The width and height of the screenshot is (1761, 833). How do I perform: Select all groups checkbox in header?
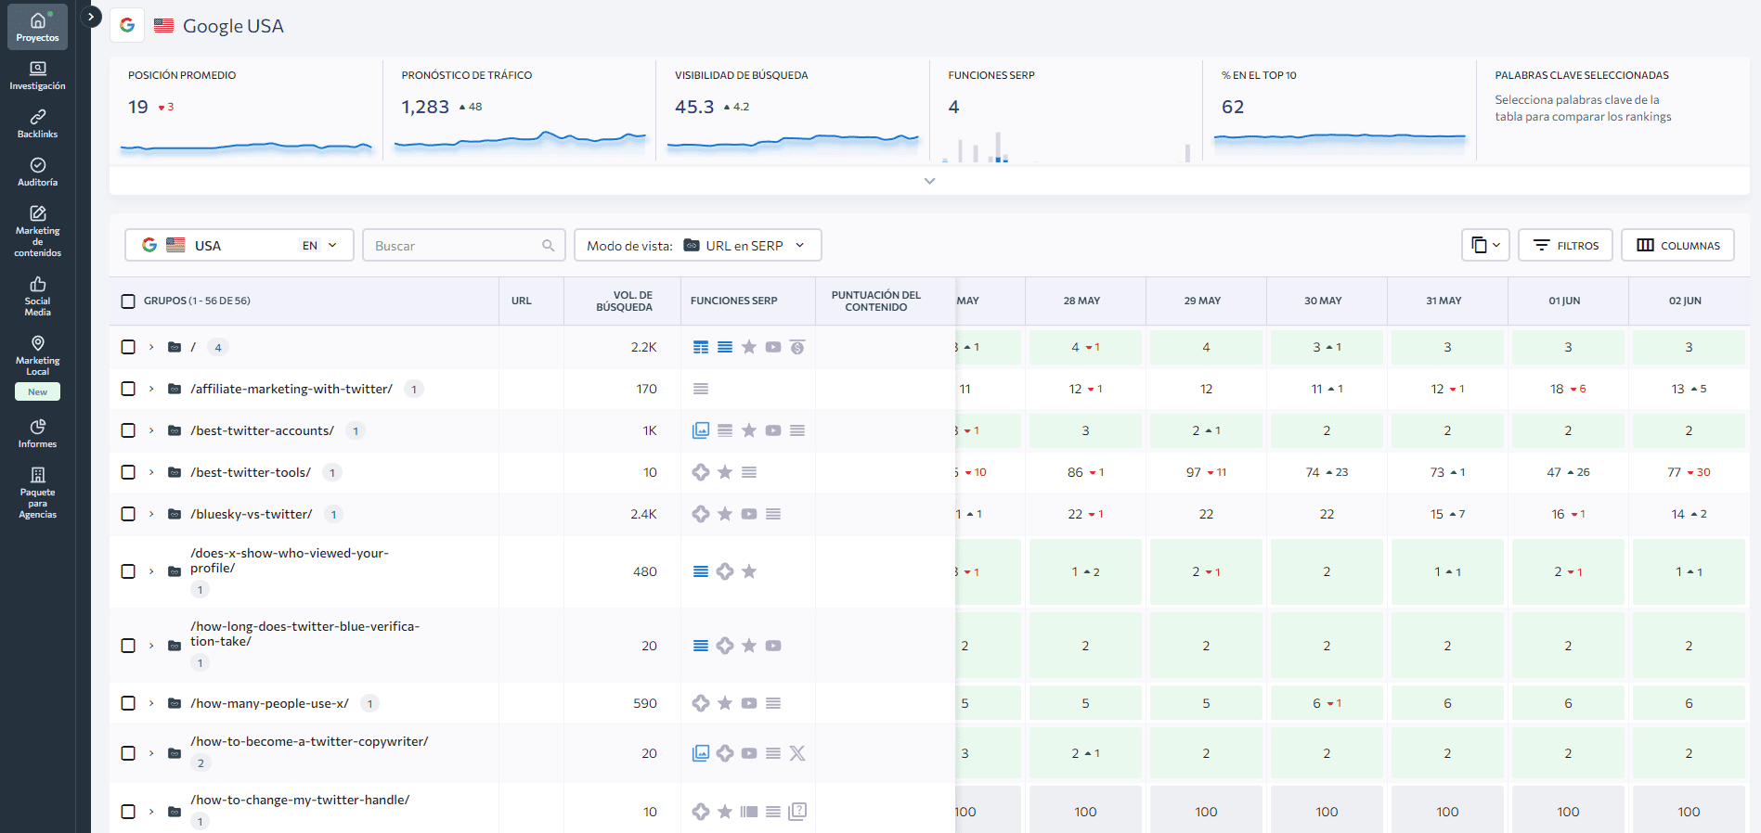point(128,301)
